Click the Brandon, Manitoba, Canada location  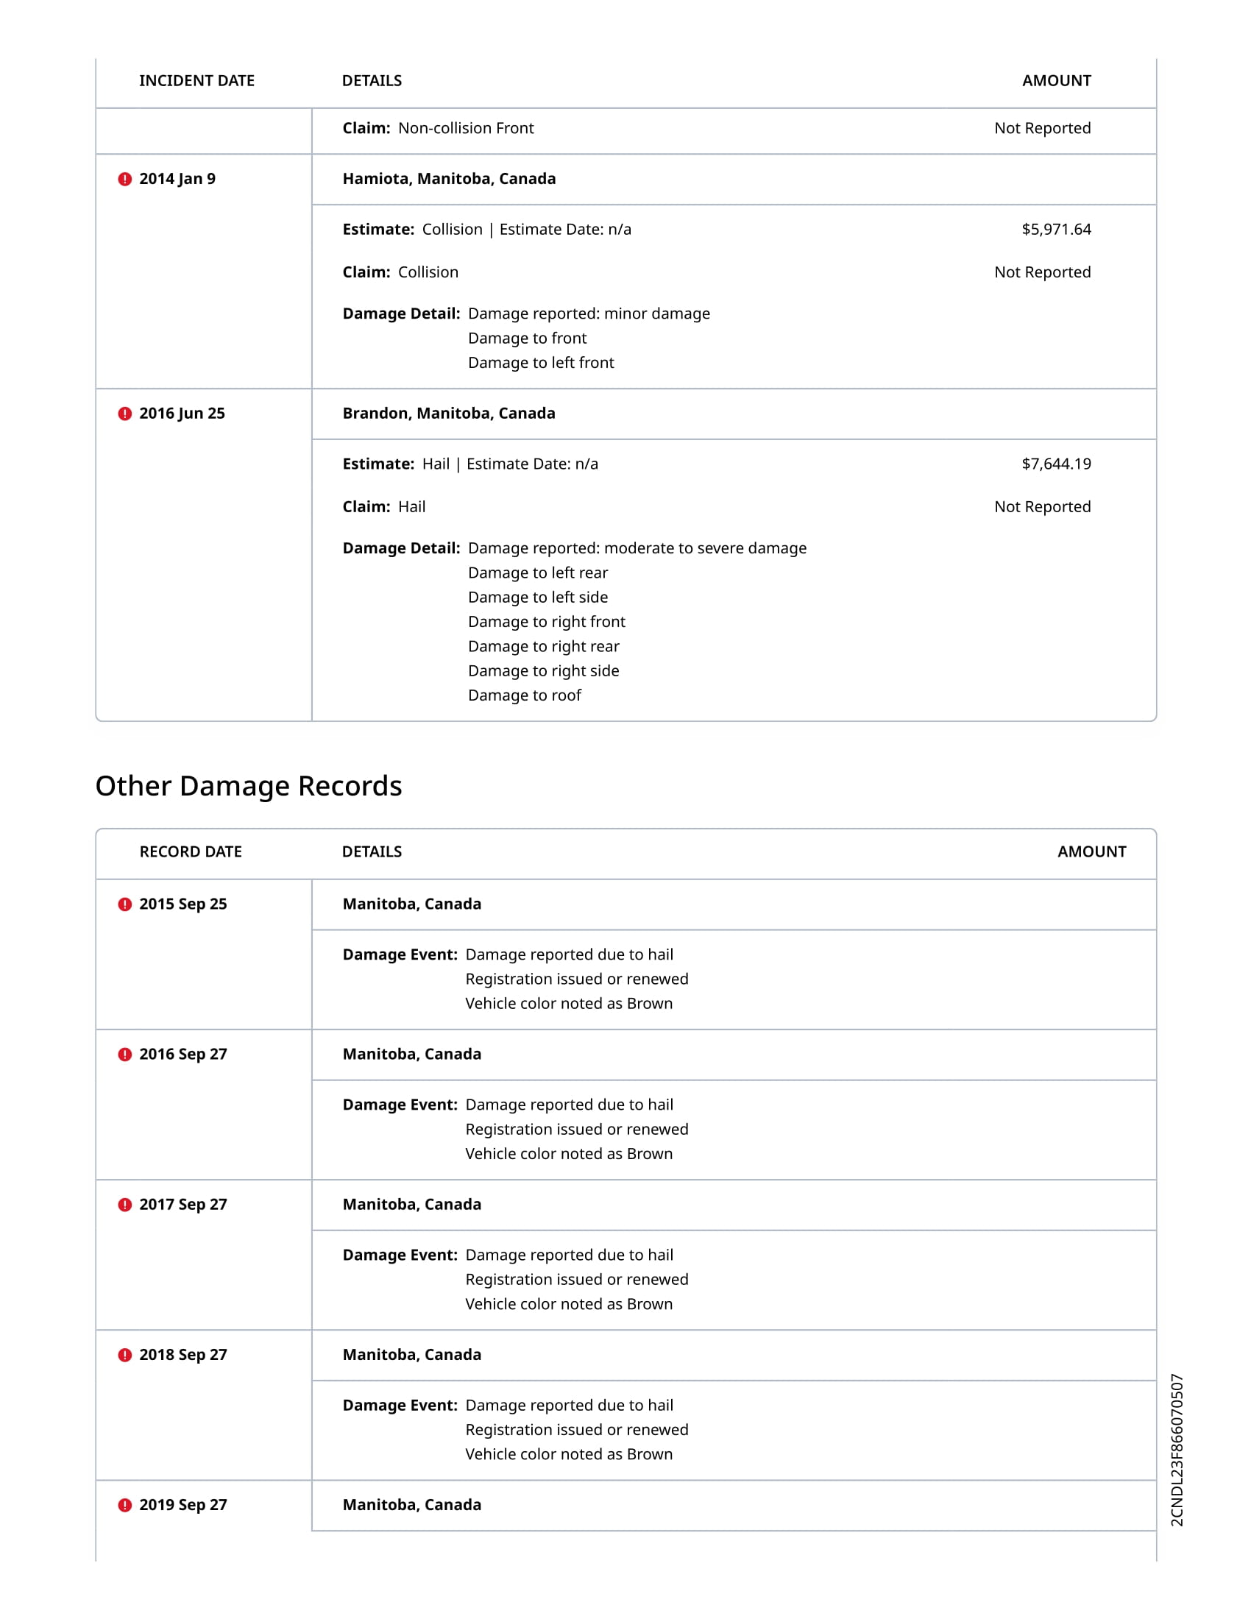[x=448, y=414]
